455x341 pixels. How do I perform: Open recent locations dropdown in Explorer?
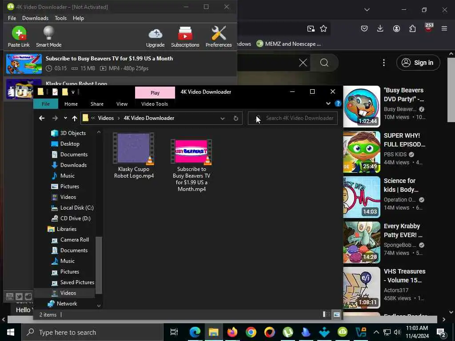point(66,118)
